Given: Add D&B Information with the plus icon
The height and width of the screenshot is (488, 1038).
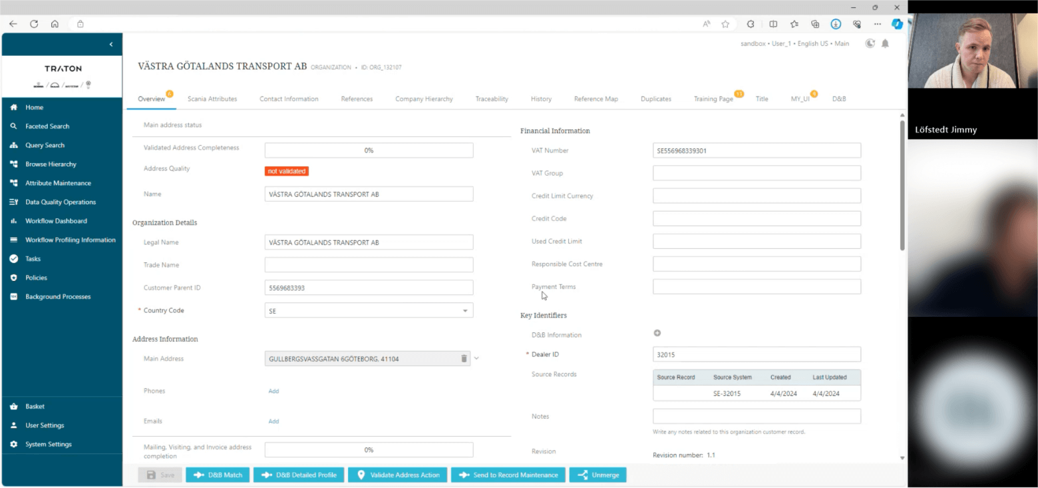Looking at the screenshot, I should pyautogui.click(x=657, y=333).
